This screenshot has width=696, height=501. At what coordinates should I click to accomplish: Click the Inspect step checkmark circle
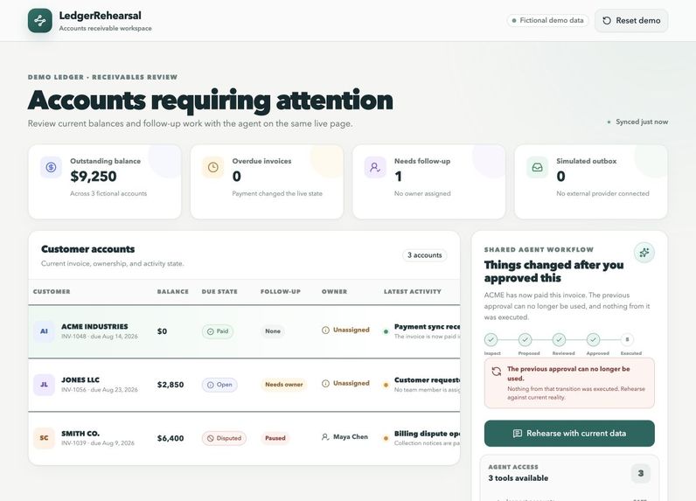(491, 340)
